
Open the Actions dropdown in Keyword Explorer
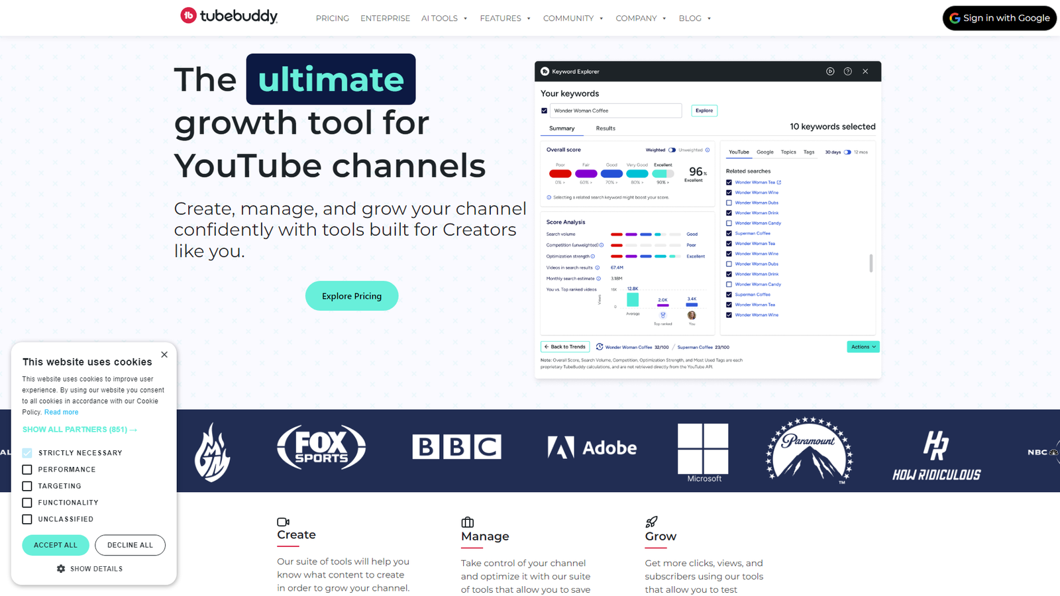pyautogui.click(x=863, y=346)
